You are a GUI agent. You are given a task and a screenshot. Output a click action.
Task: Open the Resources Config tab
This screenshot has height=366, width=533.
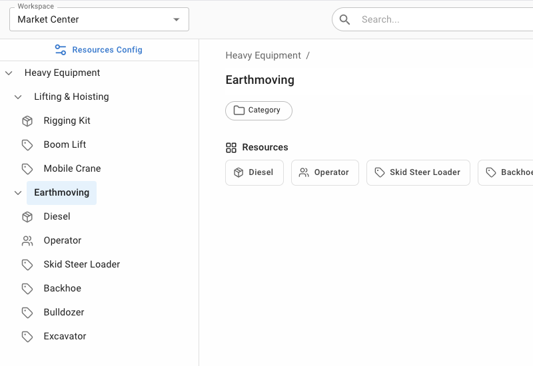99,50
